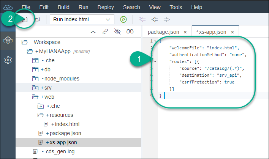
Task: Collapse the resources folder
Action: click(41, 115)
